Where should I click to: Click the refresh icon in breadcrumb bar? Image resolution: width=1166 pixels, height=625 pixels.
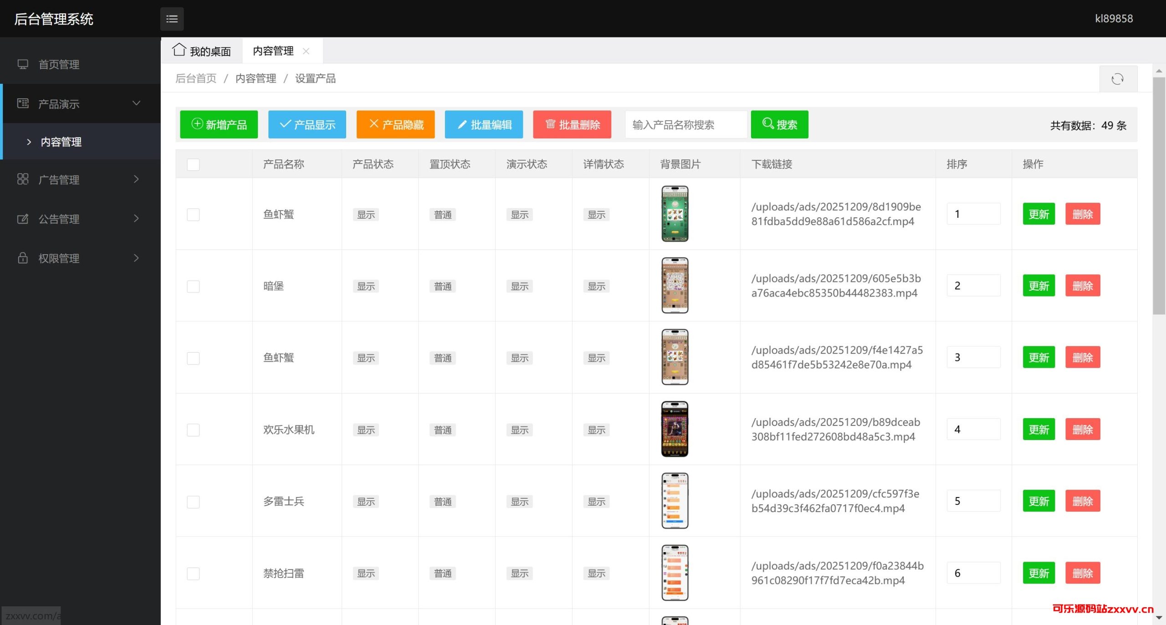coord(1117,79)
